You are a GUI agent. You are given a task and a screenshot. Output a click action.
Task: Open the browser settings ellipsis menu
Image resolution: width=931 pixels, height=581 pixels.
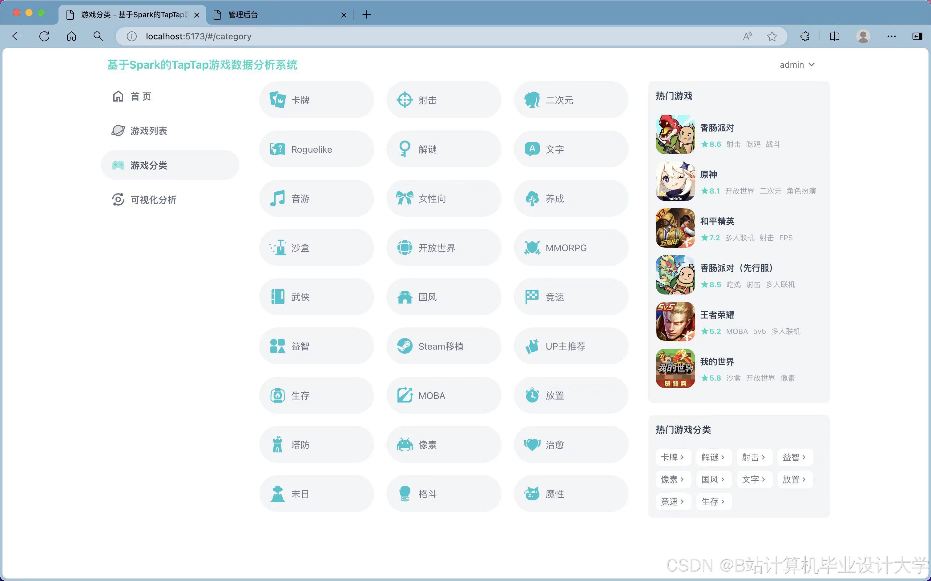891,37
